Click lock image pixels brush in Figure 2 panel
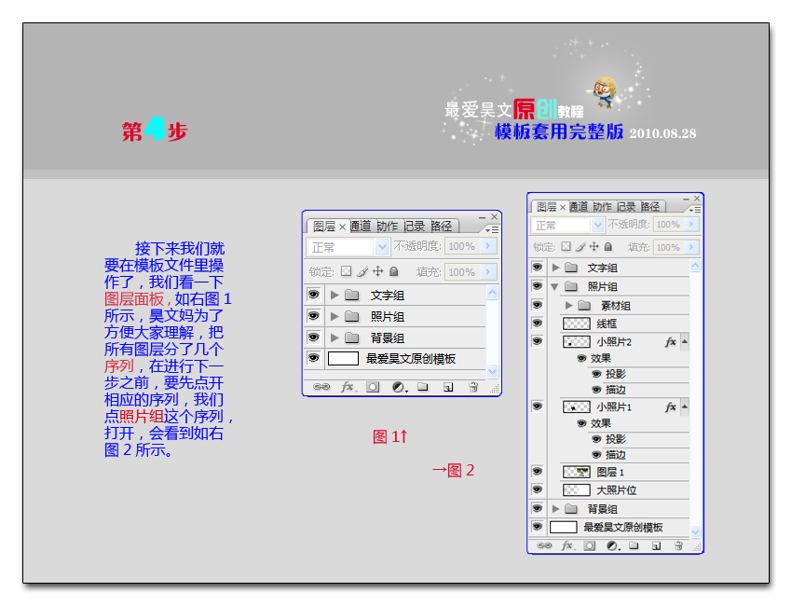 pos(580,247)
